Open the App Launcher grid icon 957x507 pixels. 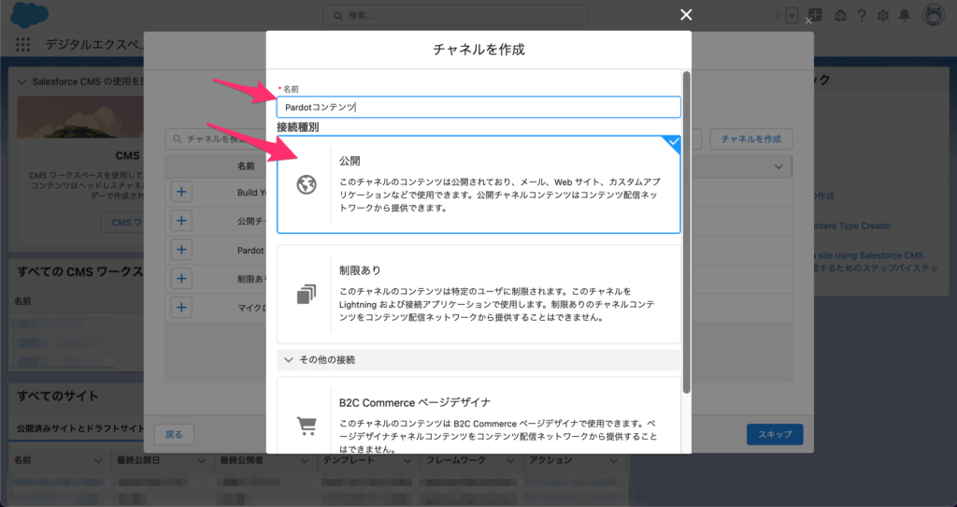pos(23,44)
